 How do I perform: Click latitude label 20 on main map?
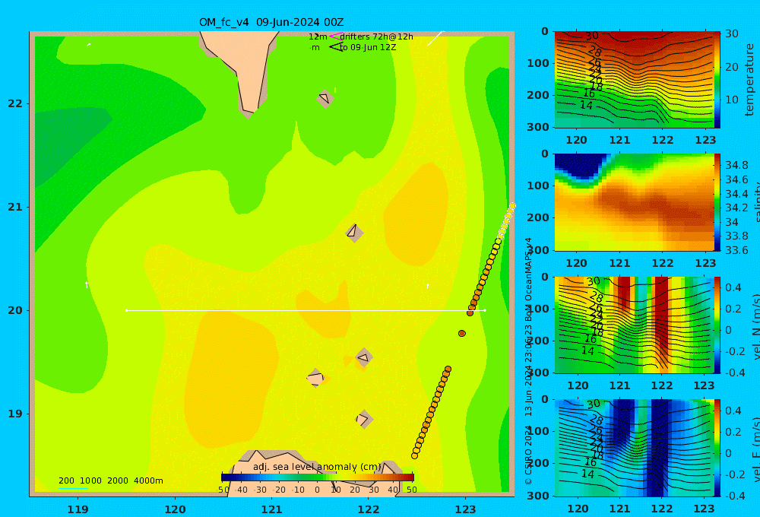coord(15,310)
